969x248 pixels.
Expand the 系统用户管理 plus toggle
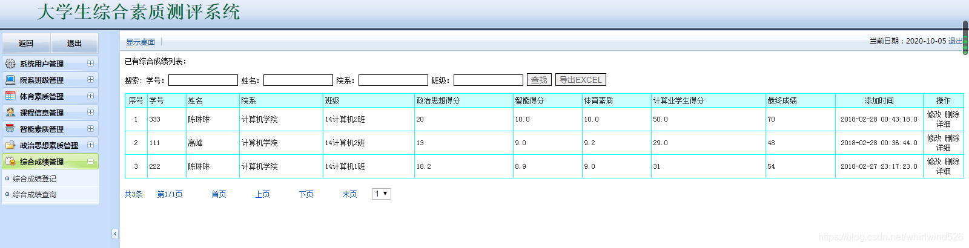90,63
